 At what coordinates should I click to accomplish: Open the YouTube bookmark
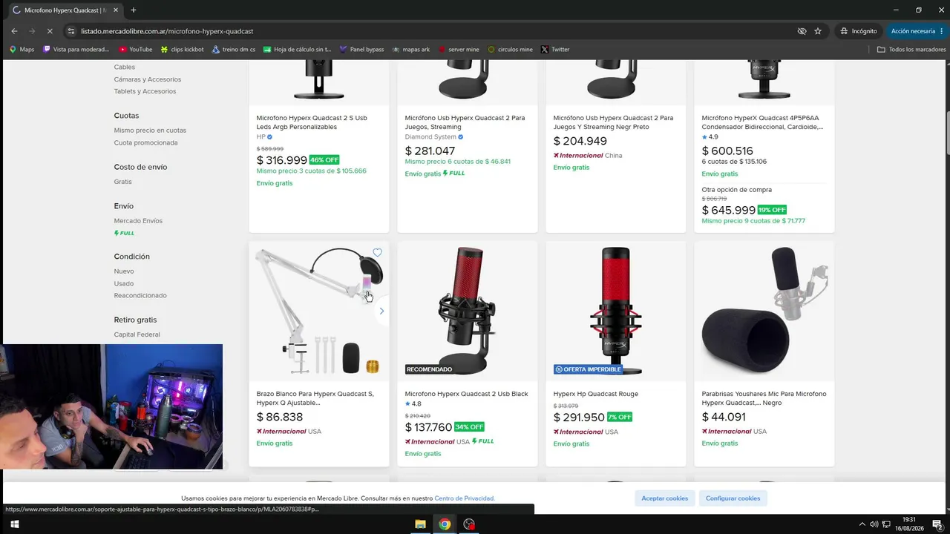click(x=135, y=50)
